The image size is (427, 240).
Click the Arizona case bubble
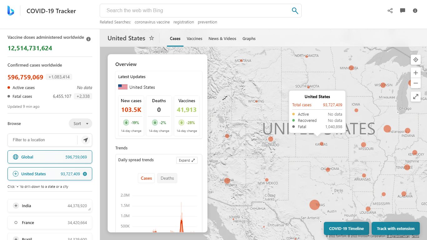(227, 180)
